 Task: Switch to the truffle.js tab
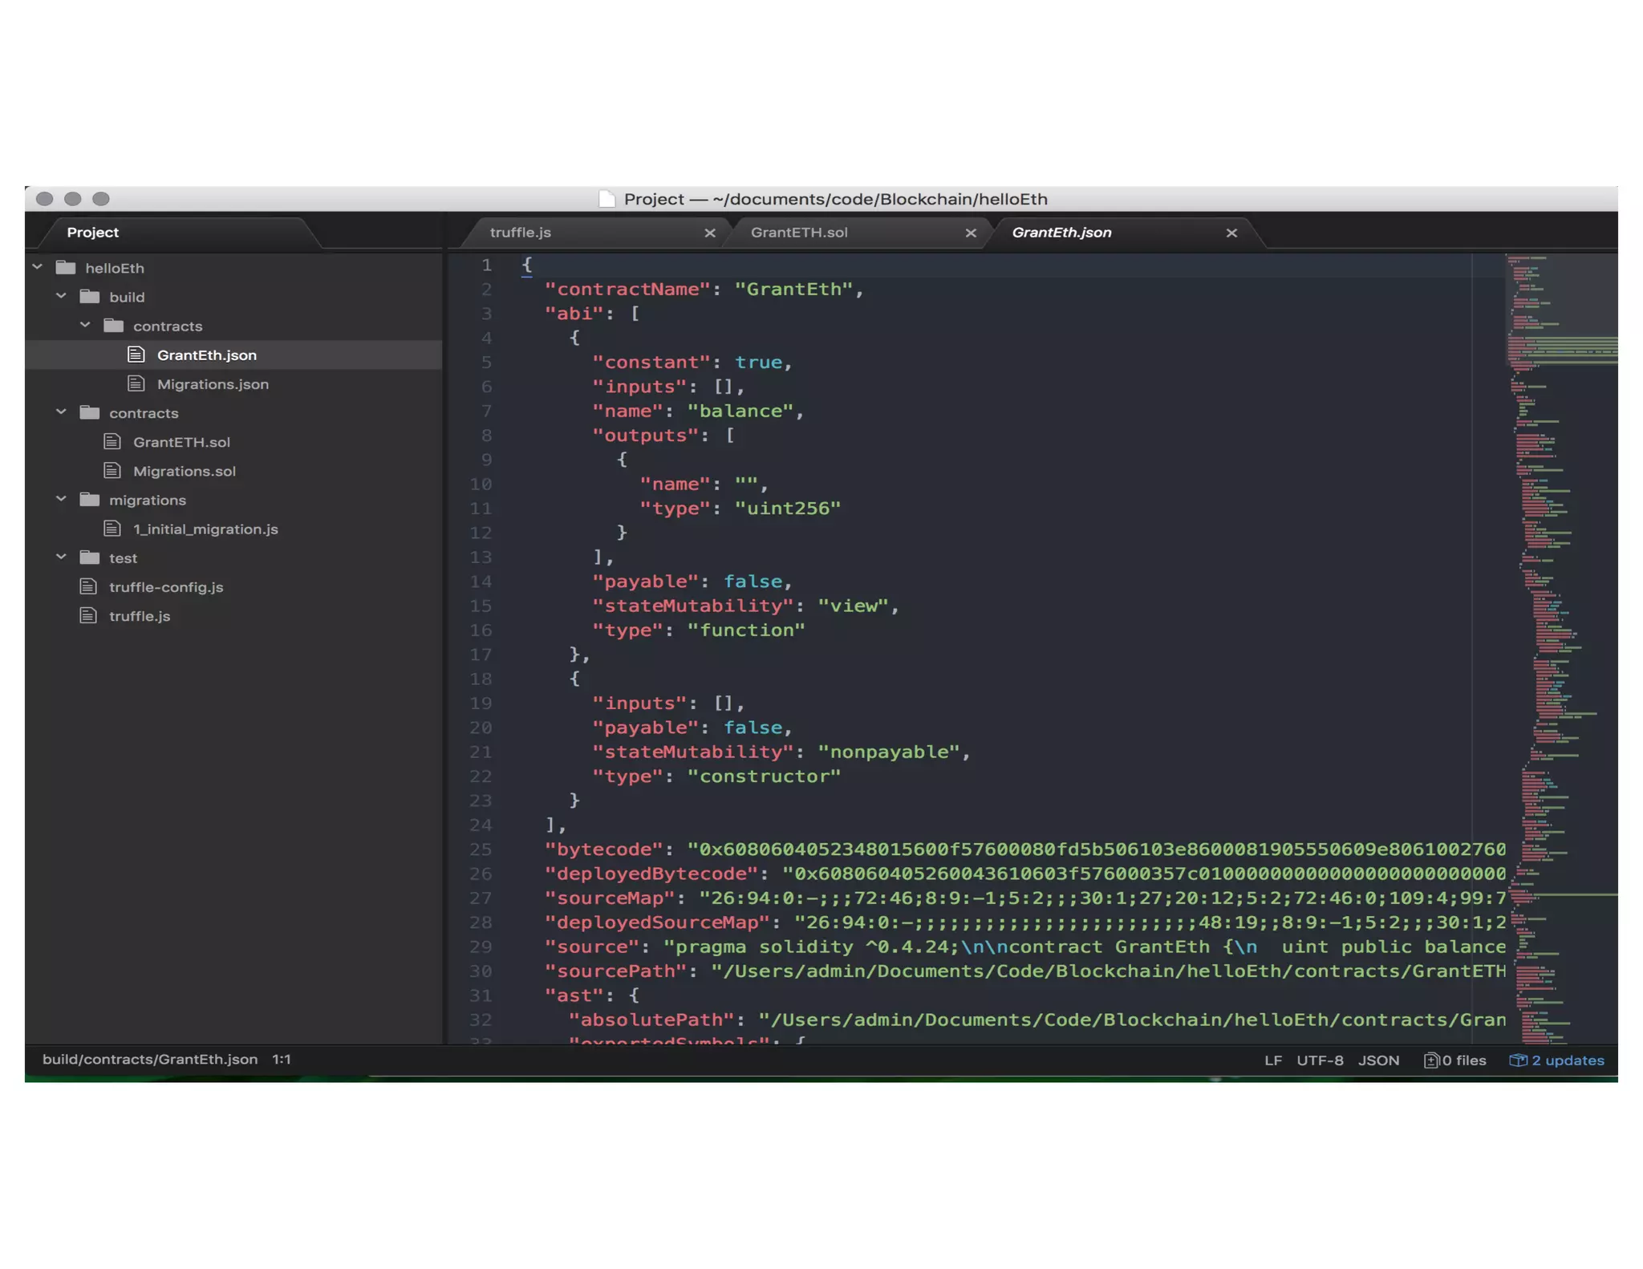point(521,233)
